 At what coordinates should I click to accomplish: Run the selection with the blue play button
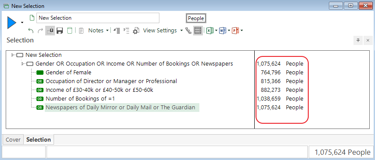click(12, 23)
